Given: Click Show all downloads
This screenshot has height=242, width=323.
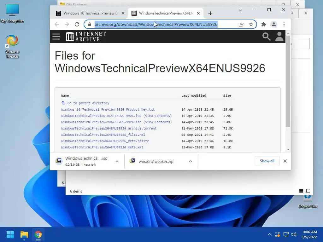Looking at the screenshot, I should pyautogui.click(x=267, y=161).
